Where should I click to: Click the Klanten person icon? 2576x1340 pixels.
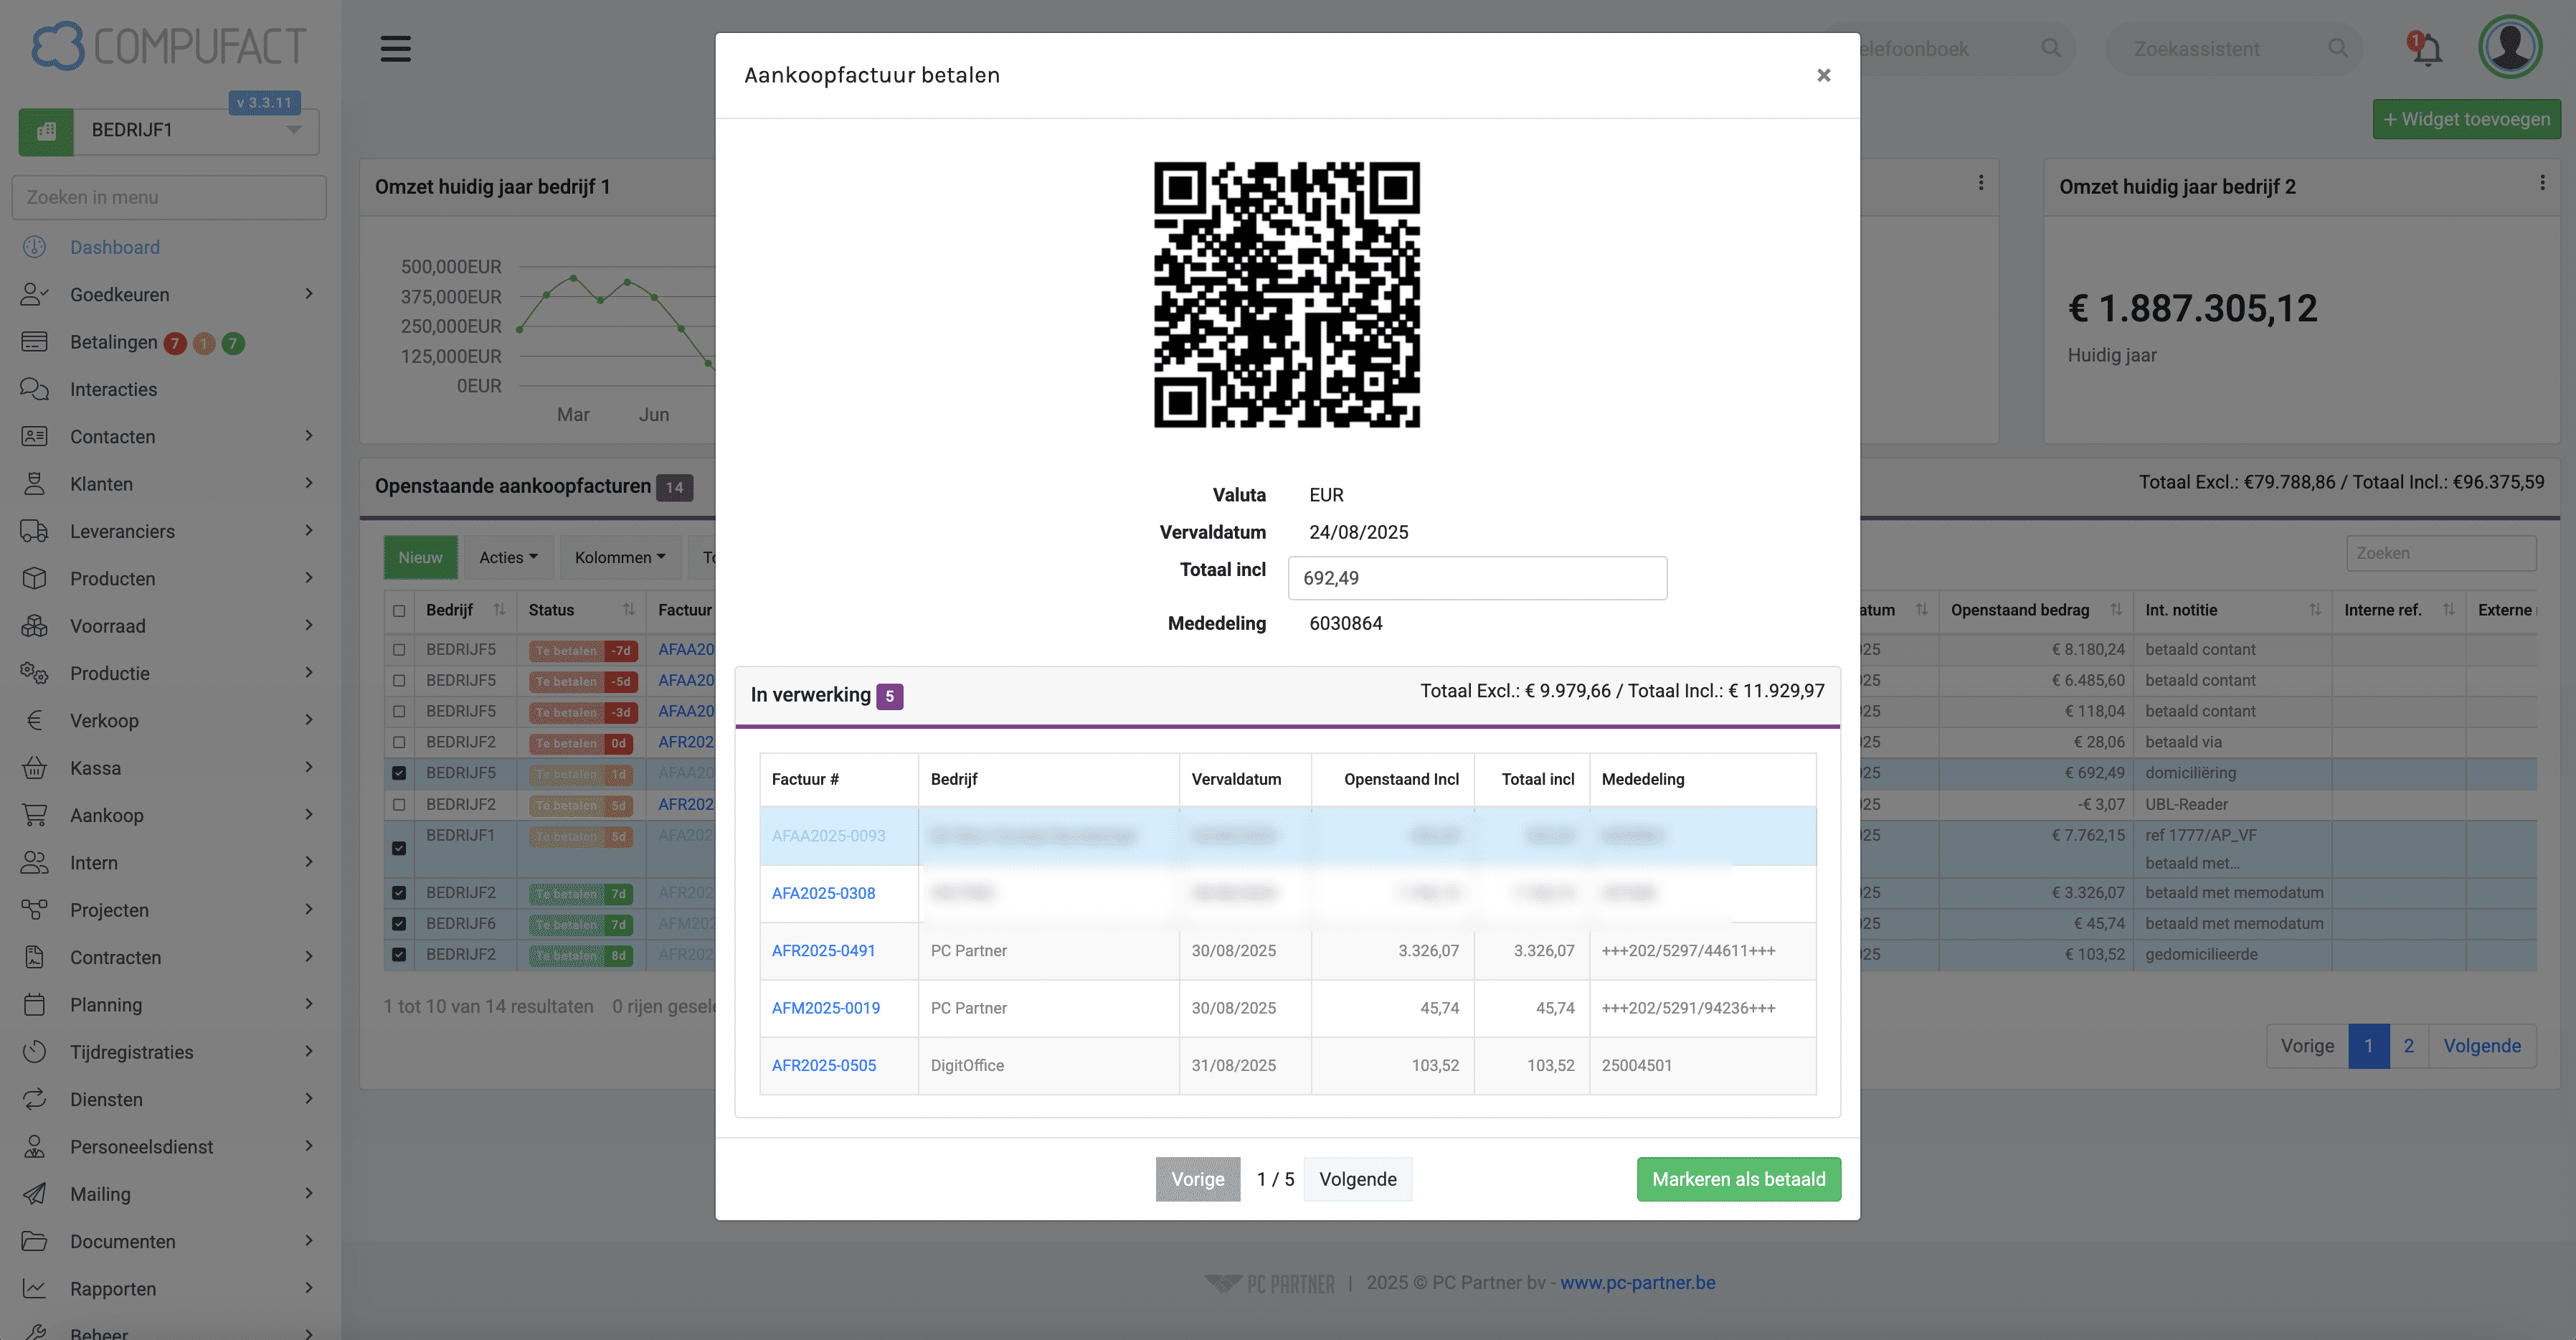click(34, 484)
